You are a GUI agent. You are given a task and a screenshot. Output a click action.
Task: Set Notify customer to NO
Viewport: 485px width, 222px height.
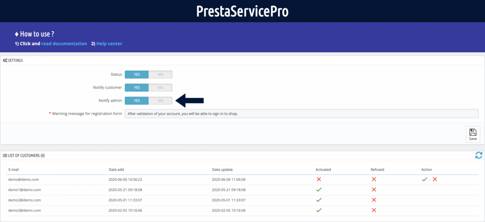[160, 88]
